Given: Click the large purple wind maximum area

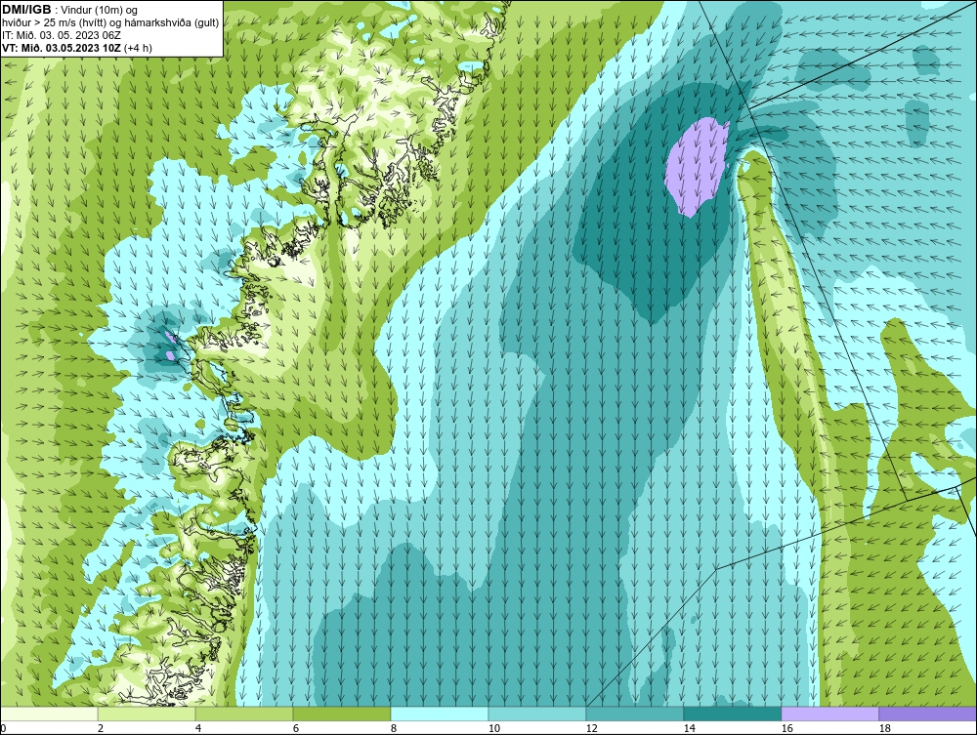Looking at the screenshot, I should coord(697,167).
